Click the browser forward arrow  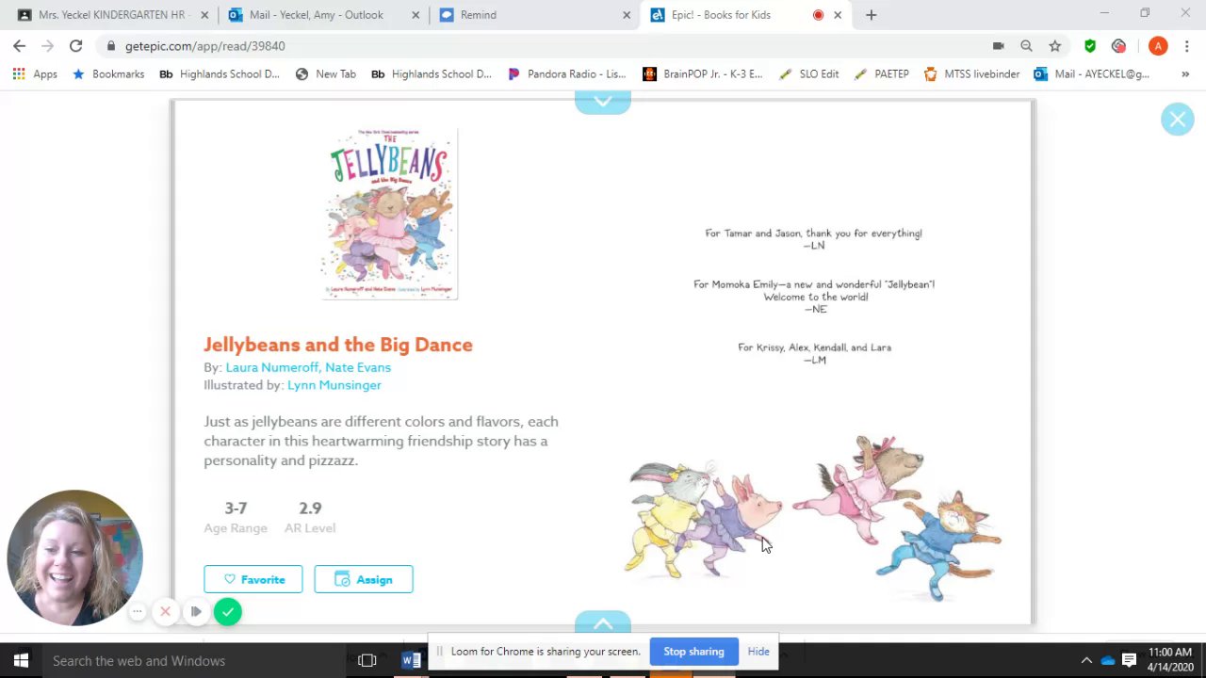coord(47,46)
